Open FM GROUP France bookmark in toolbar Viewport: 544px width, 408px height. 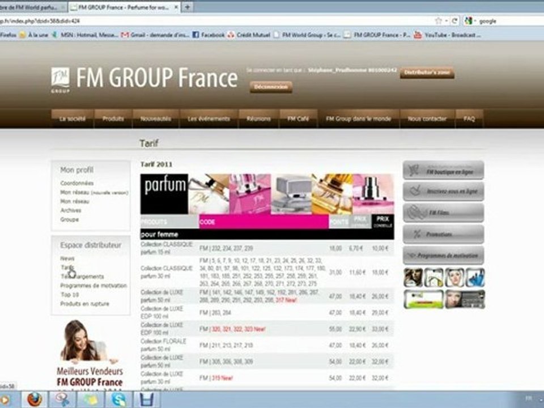tap(377, 35)
